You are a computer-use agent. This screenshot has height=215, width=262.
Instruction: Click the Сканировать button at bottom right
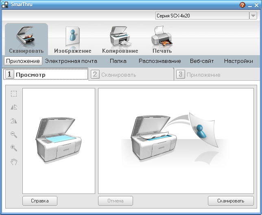point(231,201)
